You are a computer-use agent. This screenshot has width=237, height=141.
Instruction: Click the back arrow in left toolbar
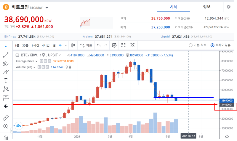click(x=6, y=106)
